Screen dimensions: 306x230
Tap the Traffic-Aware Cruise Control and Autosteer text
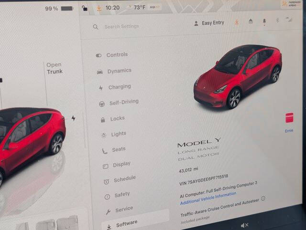(x=220, y=208)
